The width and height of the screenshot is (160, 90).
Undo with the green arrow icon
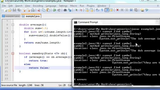coord(54,10)
